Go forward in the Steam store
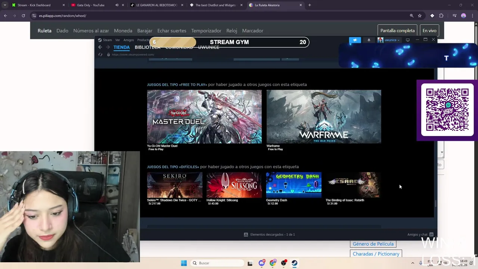Screen dimensions: 478x269 pyautogui.click(x=108, y=47)
